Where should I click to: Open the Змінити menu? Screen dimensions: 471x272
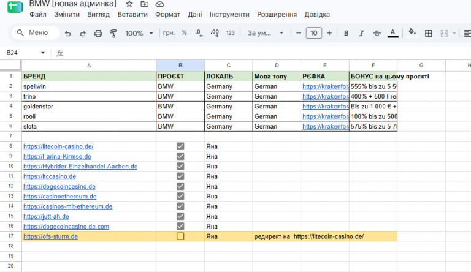(67, 15)
